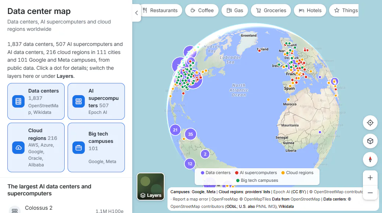This screenshot has width=382, height=213.
Task: Open the Colossus 2 list entry
Action: tap(66, 209)
